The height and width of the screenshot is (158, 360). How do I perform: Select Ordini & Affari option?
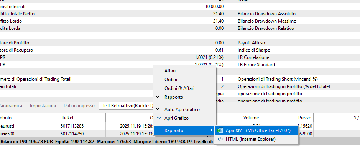(179, 88)
